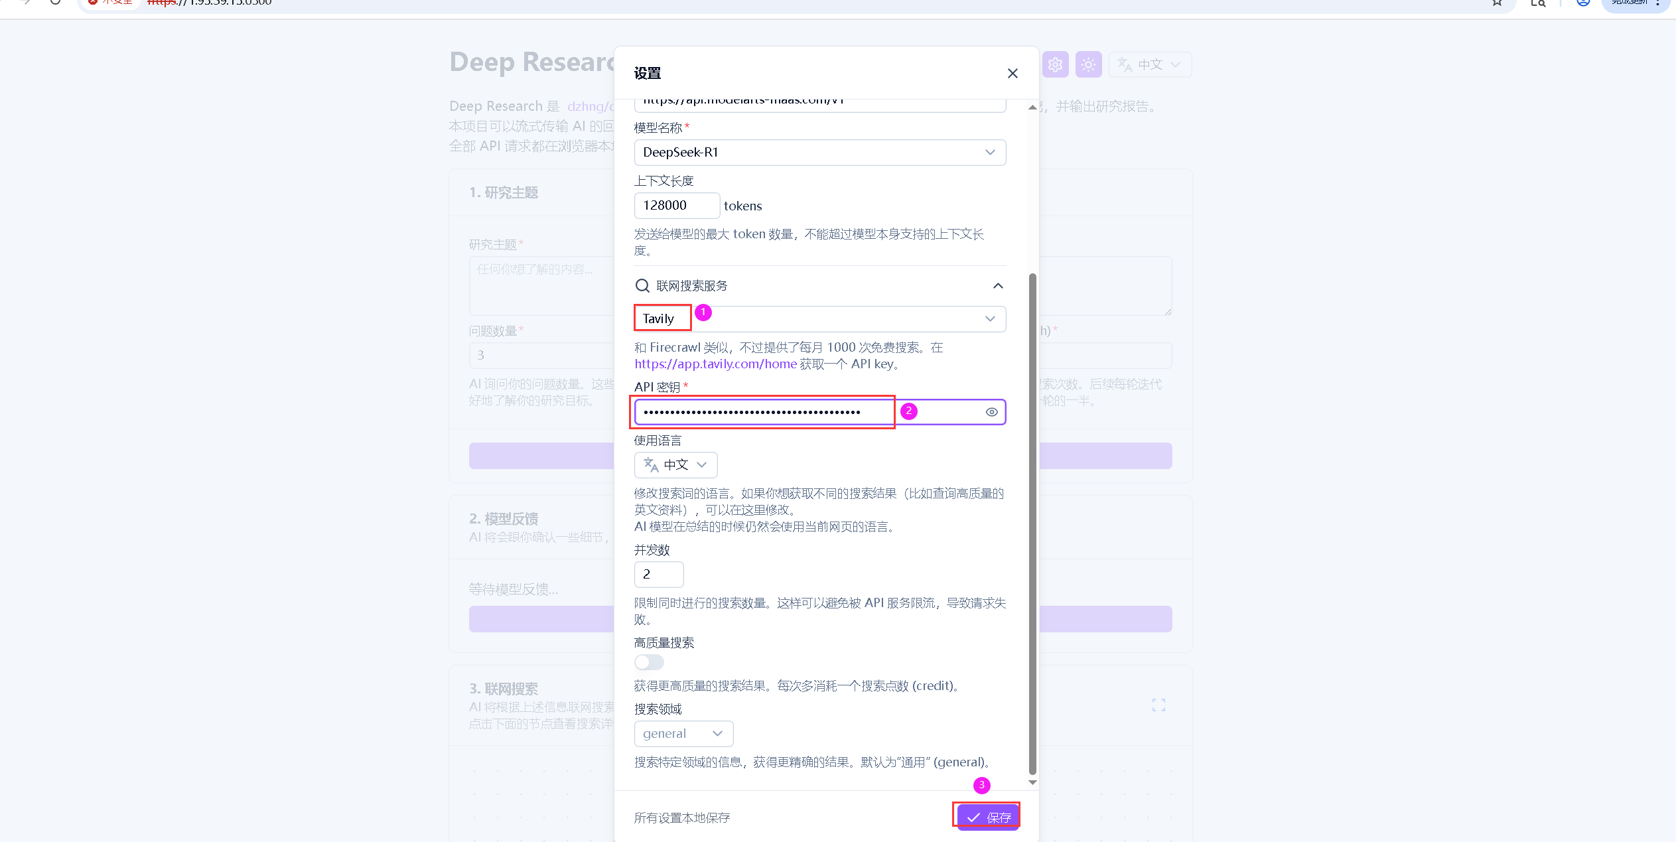Click the magnifier icon beside 联网搜索服务
Image resolution: width=1676 pixels, height=842 pixels.
pos(642,286)
